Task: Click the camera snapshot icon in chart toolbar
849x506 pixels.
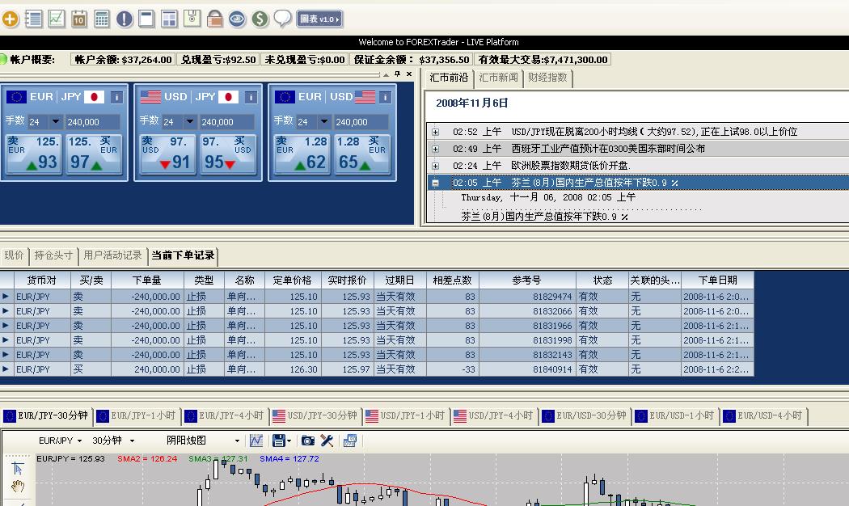Action: coord(307,441)
